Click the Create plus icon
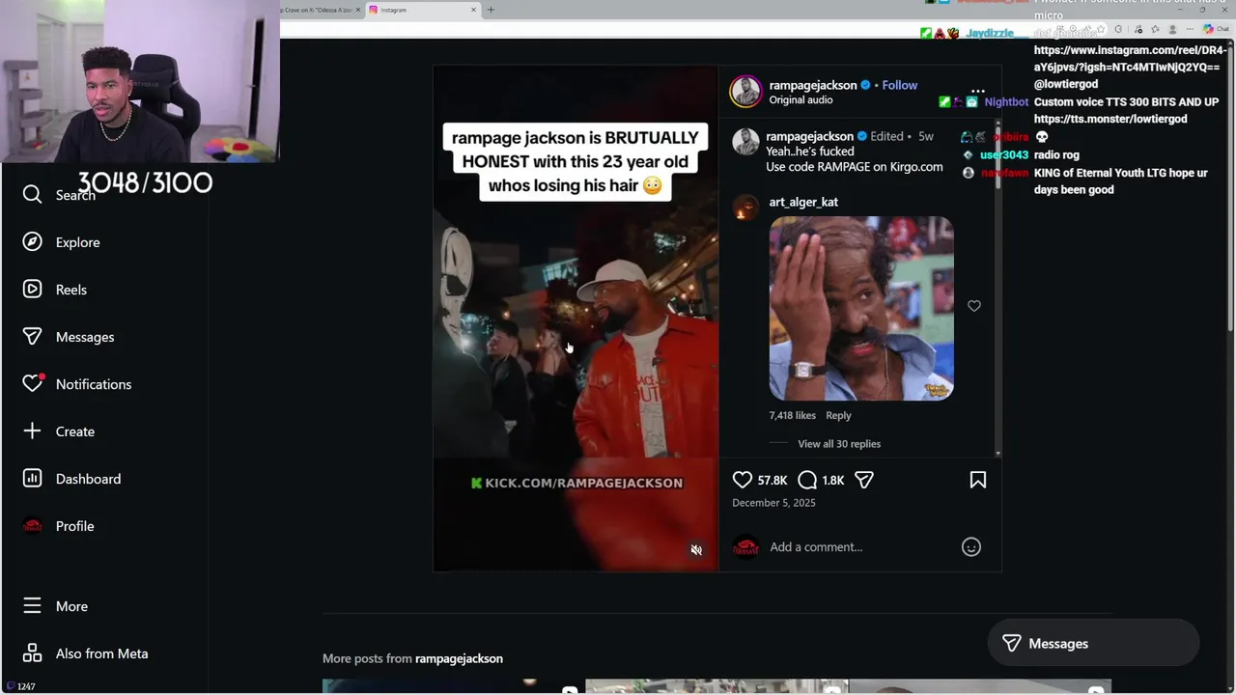Image resolution: width=1236 pixels, height=695 pixels. [32, 431]
